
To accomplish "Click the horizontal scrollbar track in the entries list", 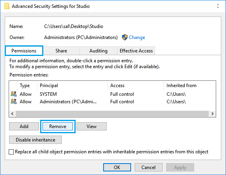I will coord(112,114).
